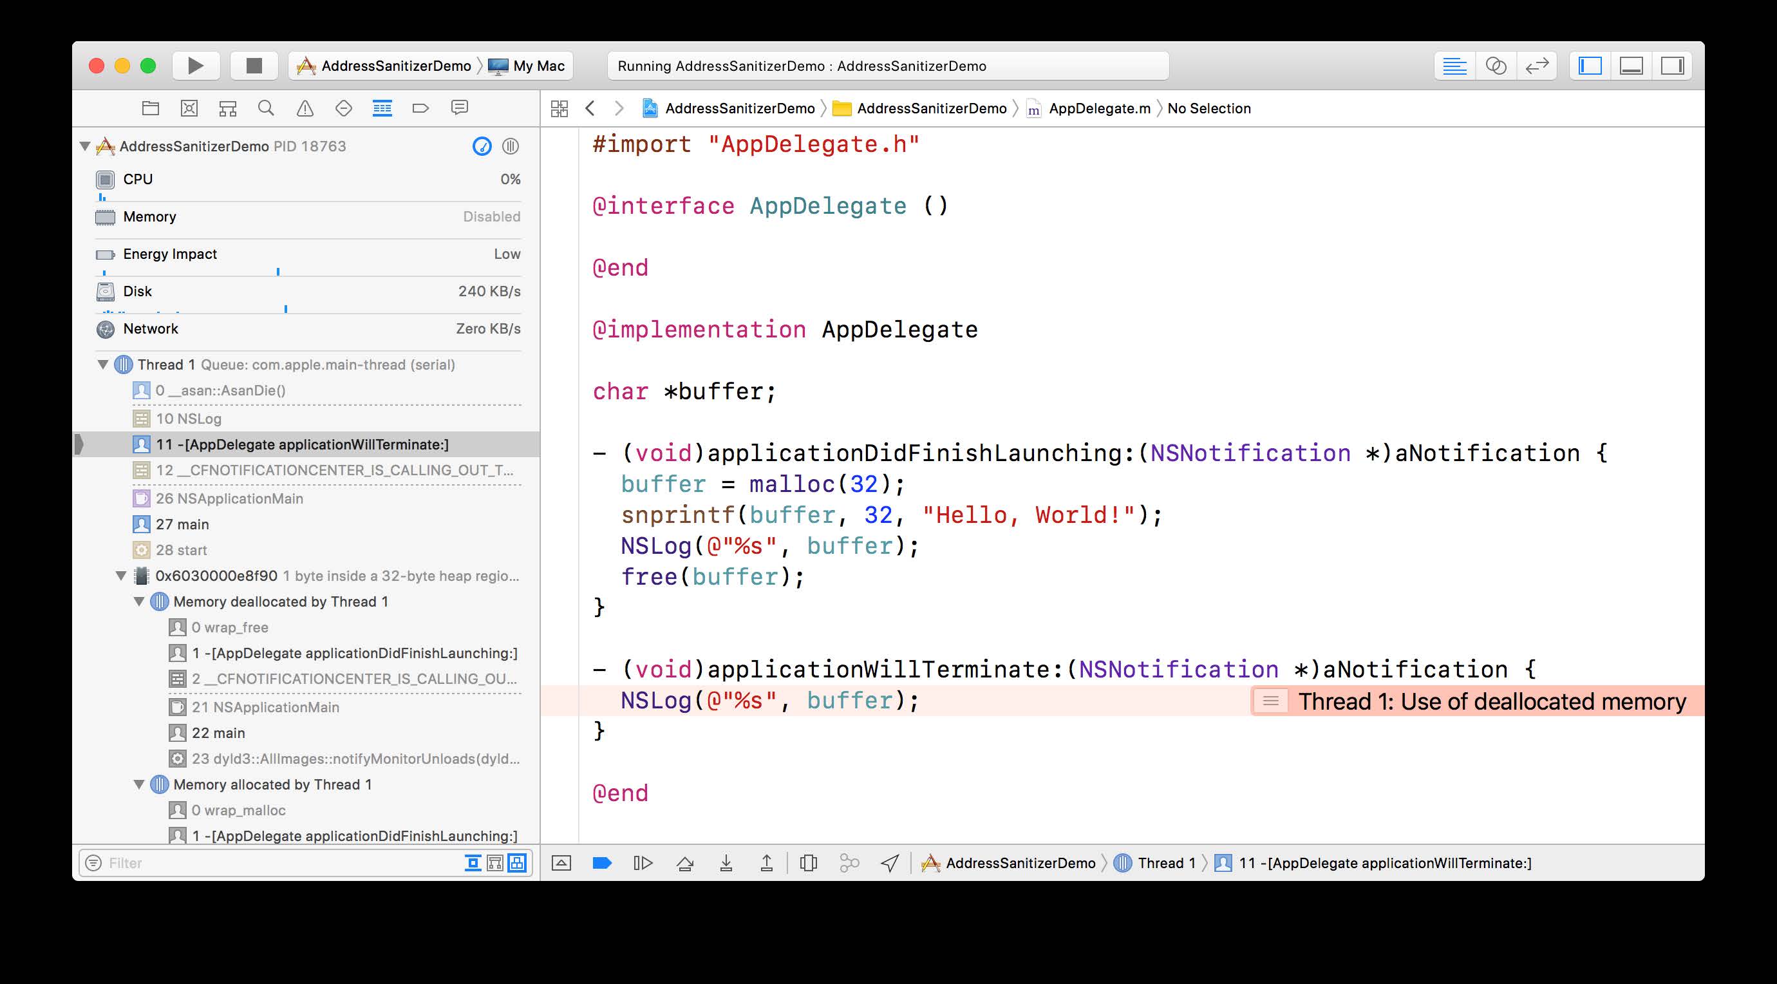Toggle crashed-threads-only filter button

[473, 863]
